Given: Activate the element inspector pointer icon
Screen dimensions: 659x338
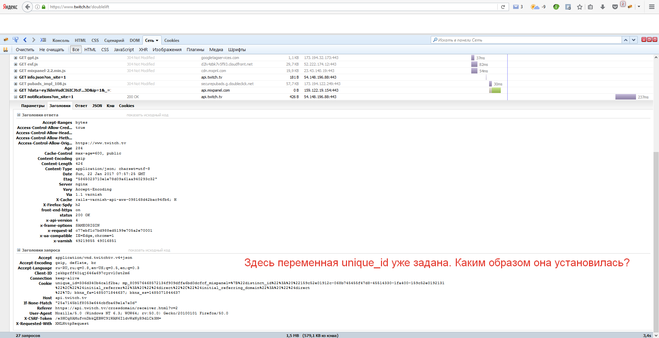Looking at the screenshot, I should click(15, 40).
